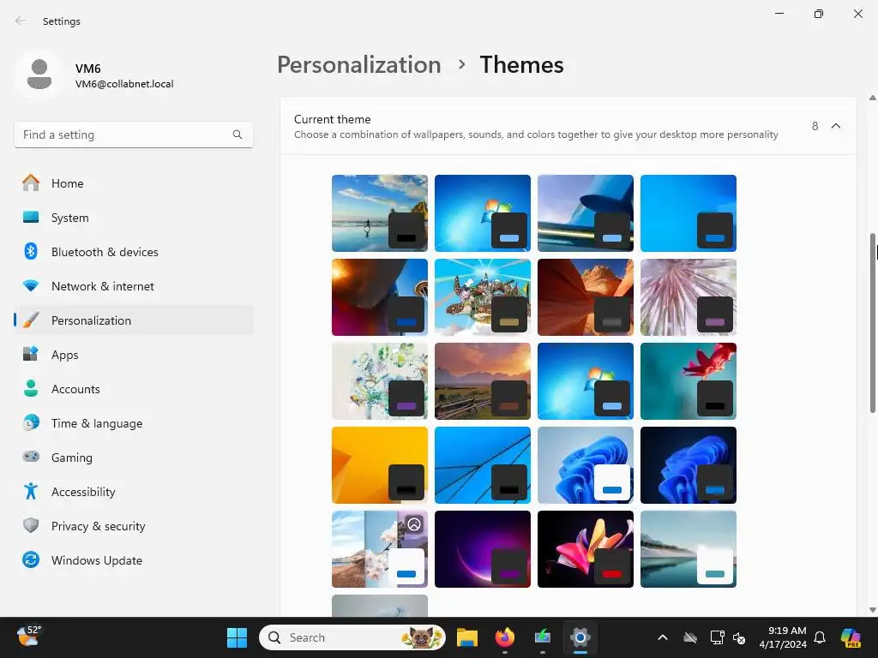This screenshot has width=878, height=658.
Task: Select the Windows 11 bloom light theme
Action: pyautogui.click(x=586, y=465)
